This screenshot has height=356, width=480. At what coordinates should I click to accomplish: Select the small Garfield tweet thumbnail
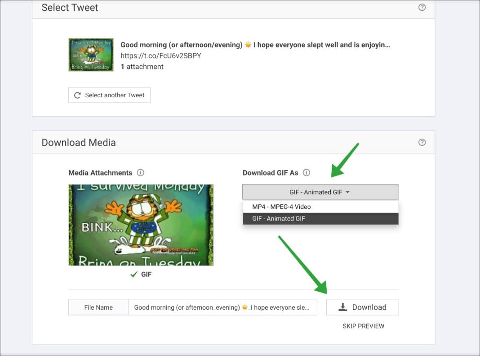(91, 54)
